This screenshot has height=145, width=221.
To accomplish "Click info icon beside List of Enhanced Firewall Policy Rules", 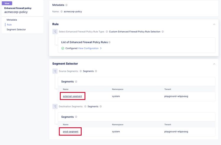I will point(109,42).
